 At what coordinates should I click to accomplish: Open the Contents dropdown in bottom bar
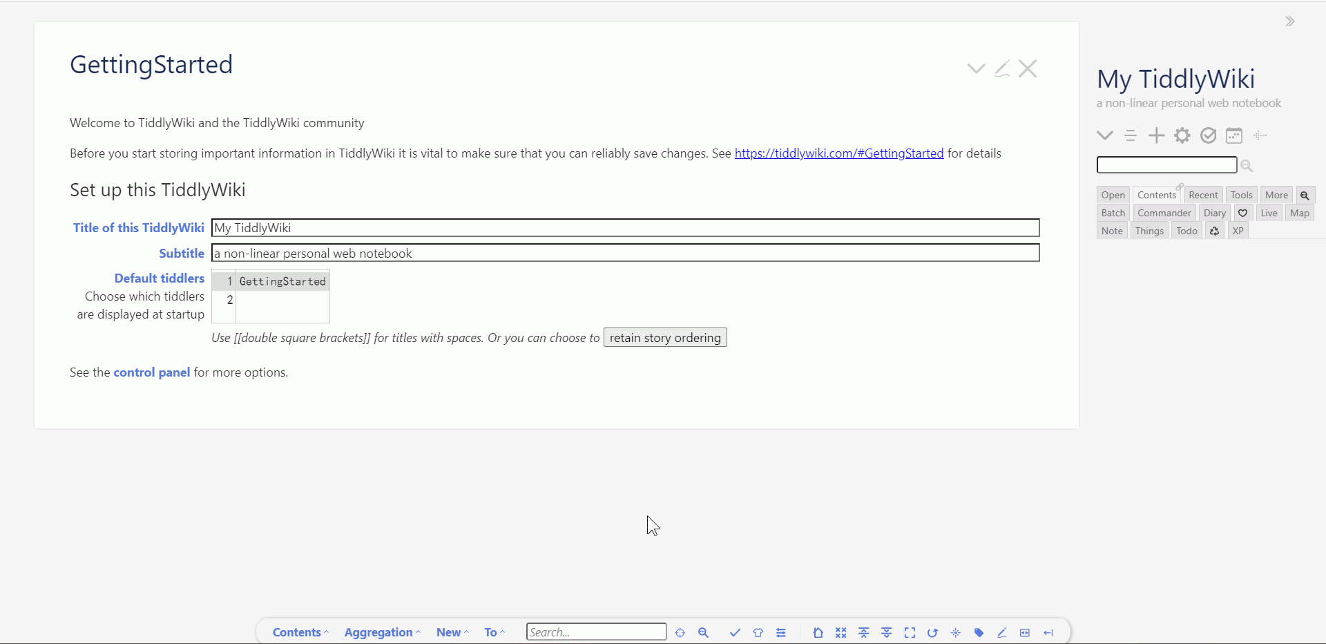[x=300, y=632]
